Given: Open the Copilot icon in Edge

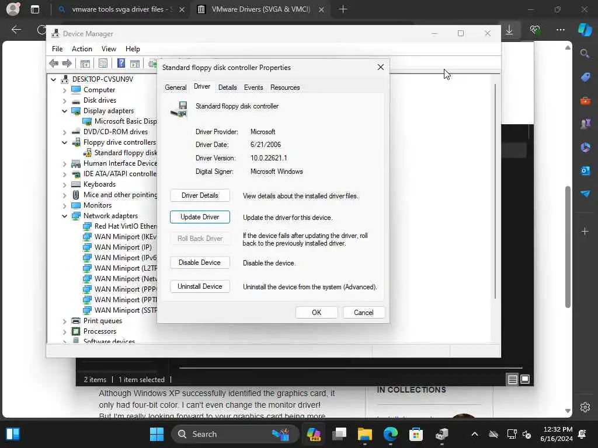Looking at the screenshot, I should (x=585, y=30).
